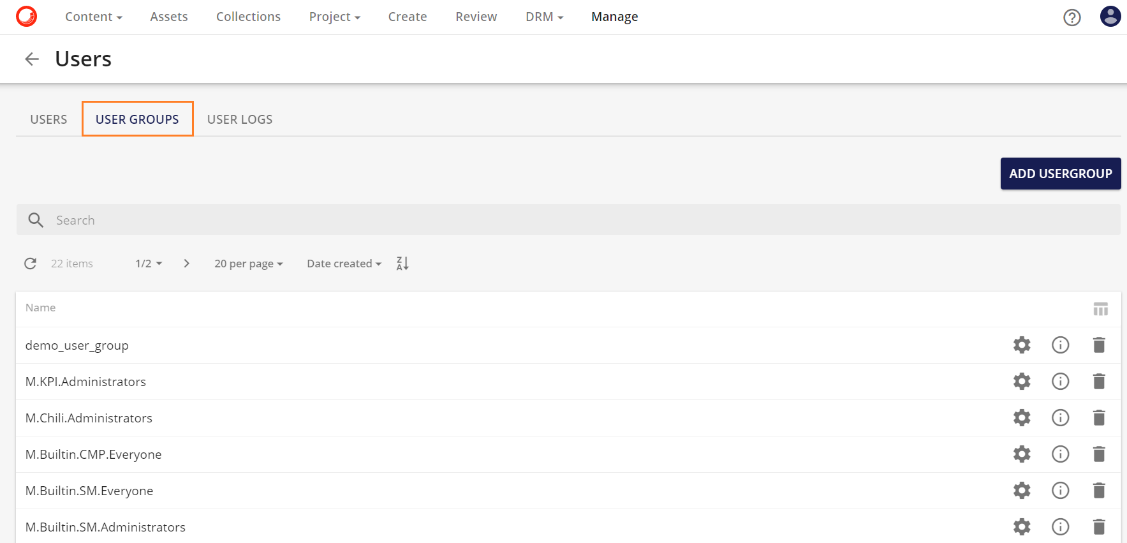Open the table columns configuration icon
Image resolution: width=1127 pixels, height=543 pixels.
[x=1100, y=309]
